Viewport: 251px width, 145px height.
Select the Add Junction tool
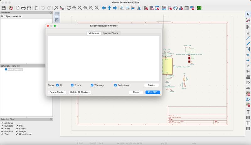tap(248, 60)
